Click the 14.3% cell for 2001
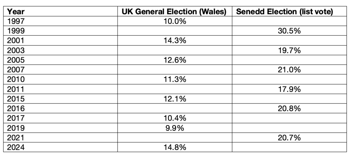Viewport: 354px width, 161px height. coord(175,41)
